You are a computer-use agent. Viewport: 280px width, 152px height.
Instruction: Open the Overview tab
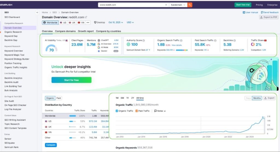pos(47,31)
